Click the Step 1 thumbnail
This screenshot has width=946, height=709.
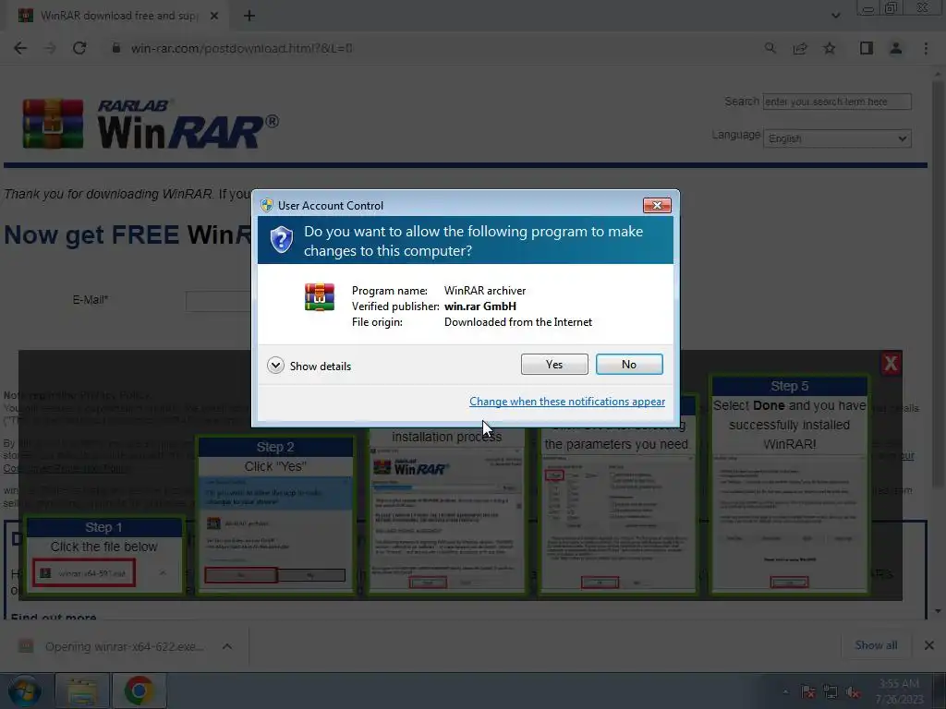103,555
